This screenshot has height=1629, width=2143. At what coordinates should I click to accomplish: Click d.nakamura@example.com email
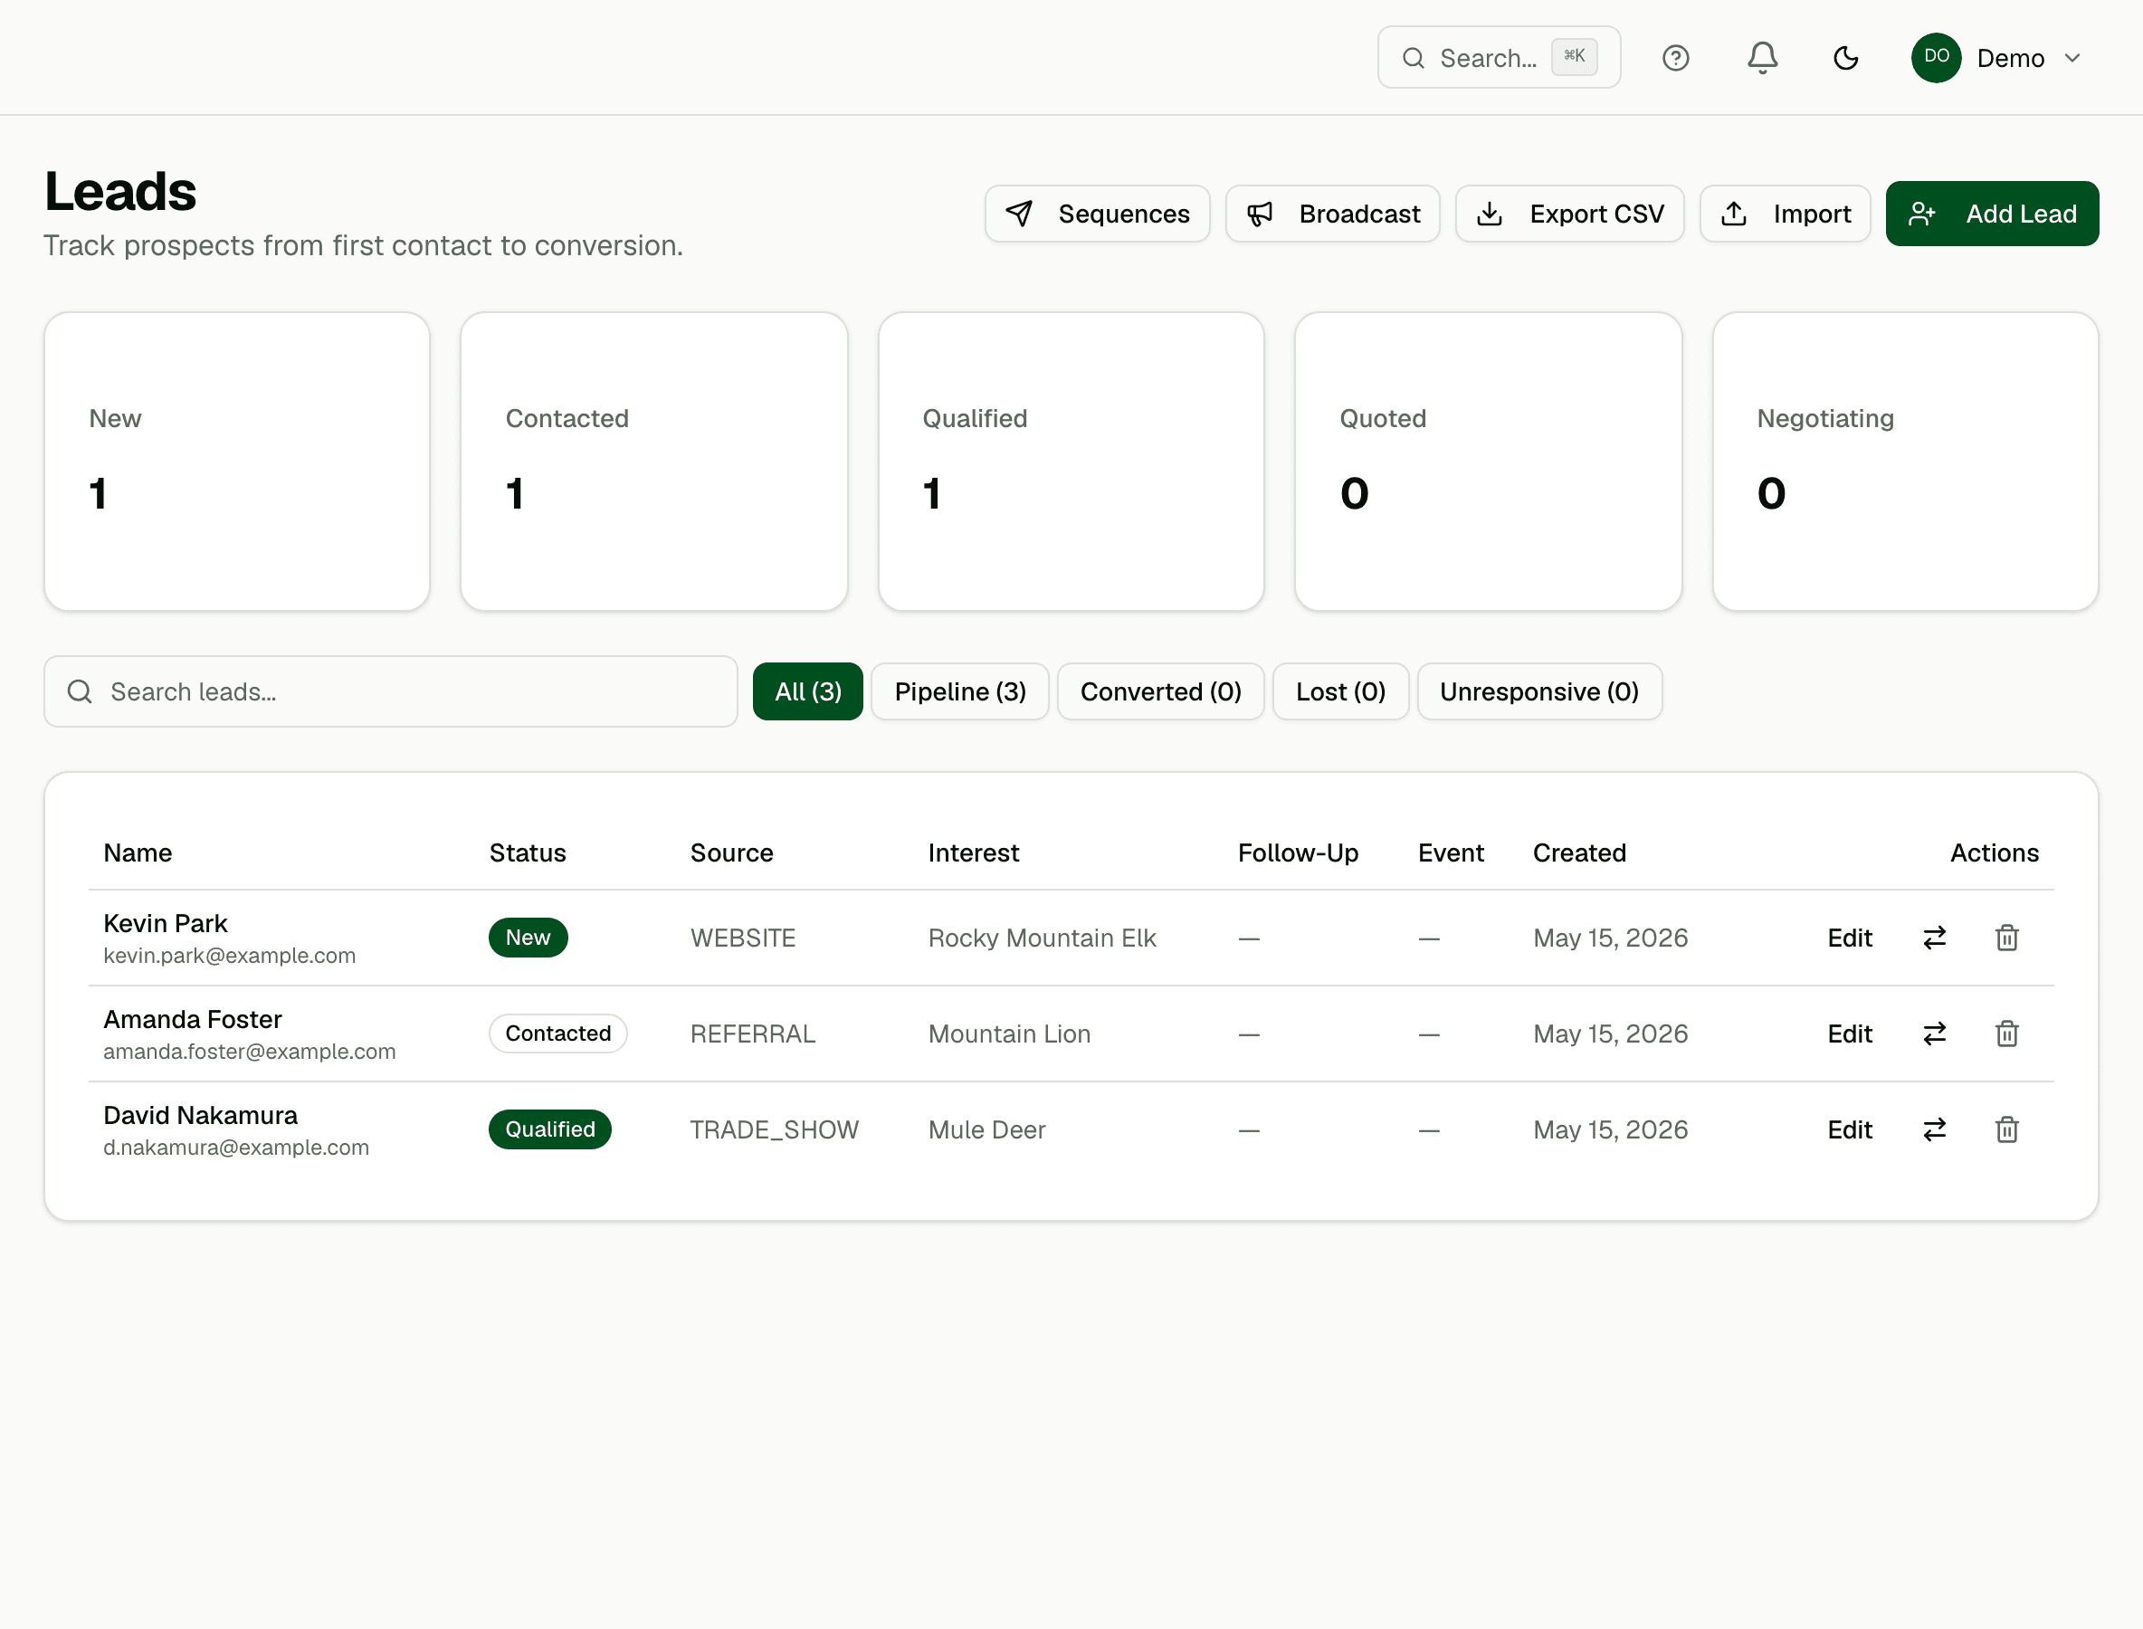(x=235, y=1148)
